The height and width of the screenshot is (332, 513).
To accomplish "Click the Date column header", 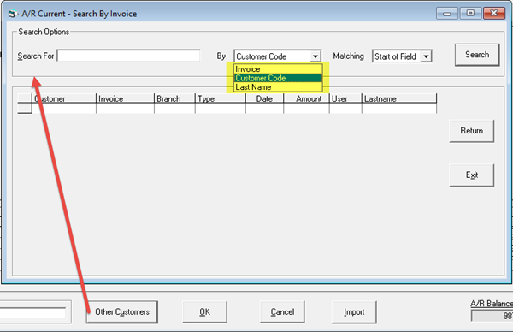I will (264, 98).
